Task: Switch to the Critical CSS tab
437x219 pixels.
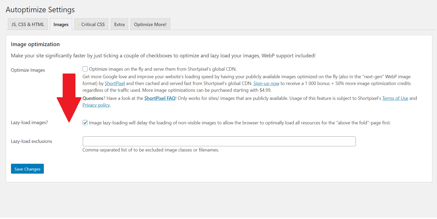Action: pyautogui.click(x=93, y=24)
